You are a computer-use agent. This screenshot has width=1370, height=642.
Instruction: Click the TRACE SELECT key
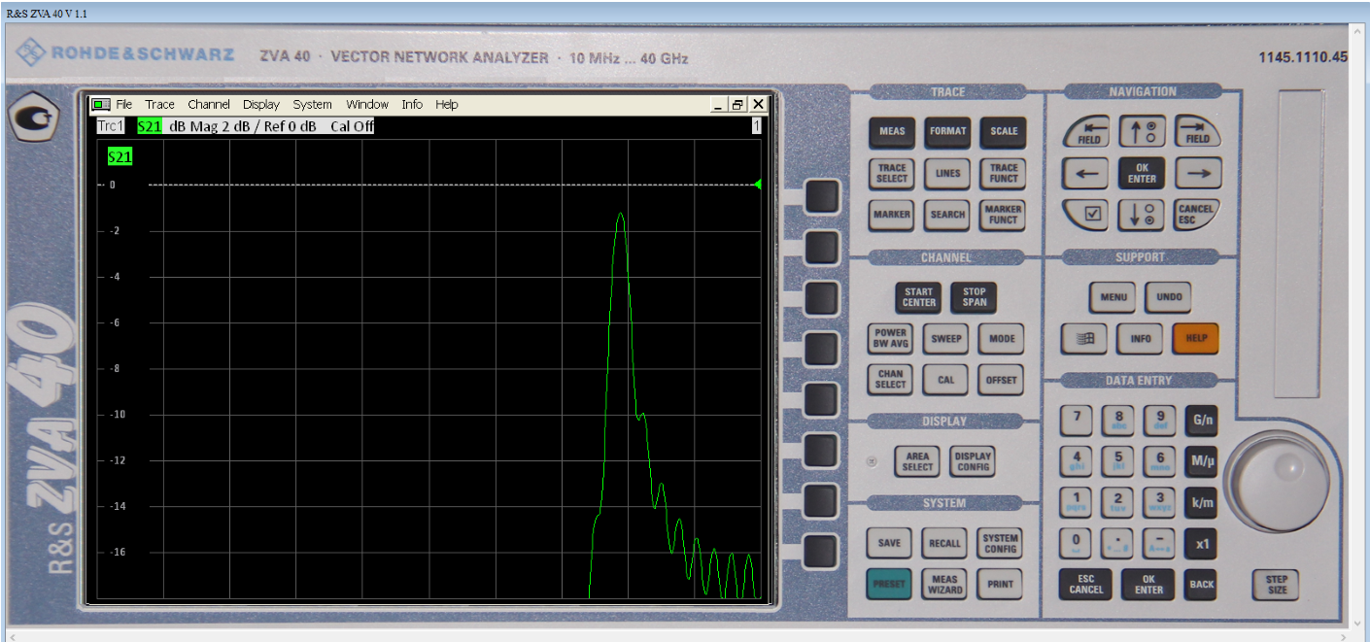coord(891,174)
